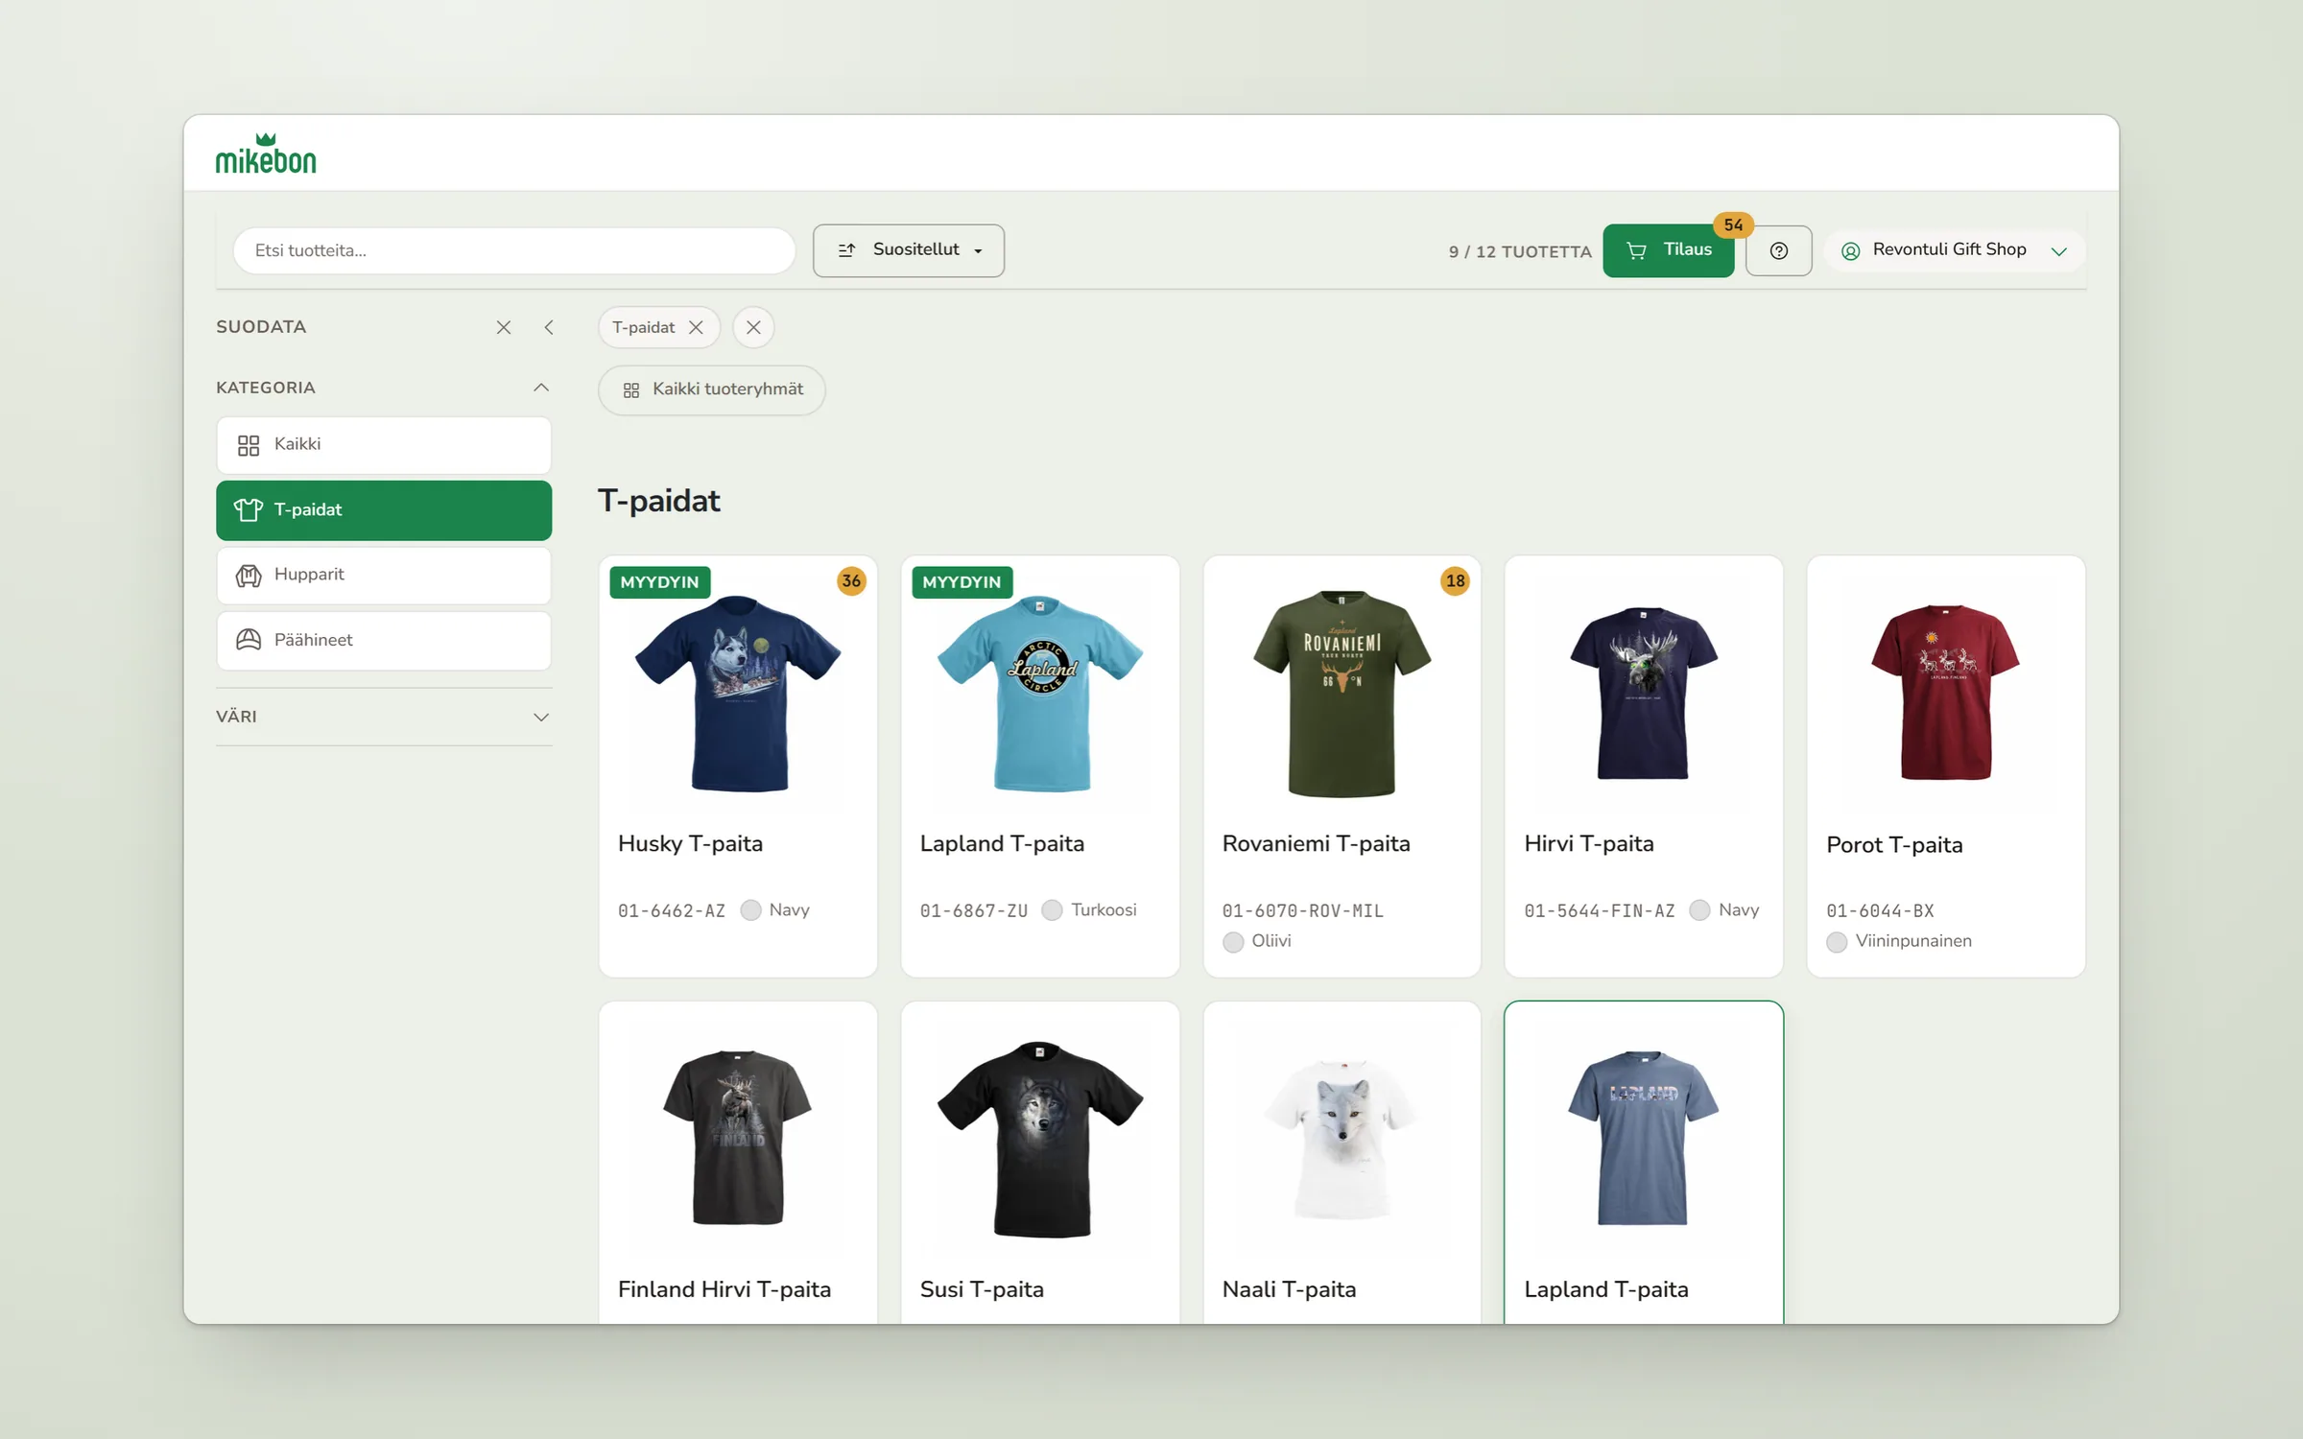Click the mikebon logo
Viewport: 2303px width, 1439px height.
tap(266, 153)
